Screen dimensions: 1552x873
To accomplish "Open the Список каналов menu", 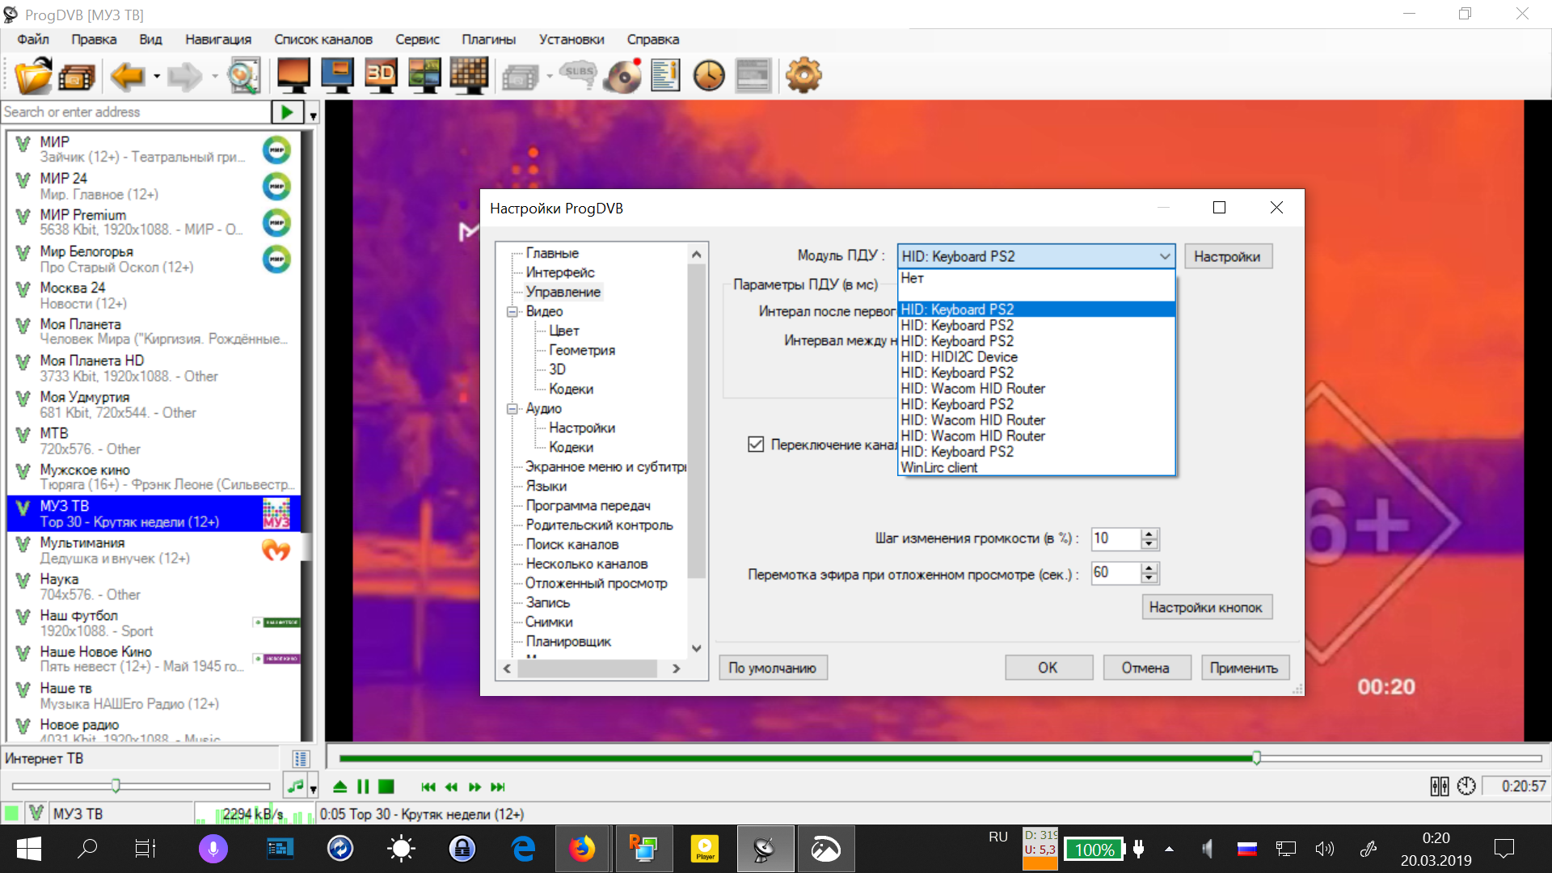I will (x=323, y=40).
